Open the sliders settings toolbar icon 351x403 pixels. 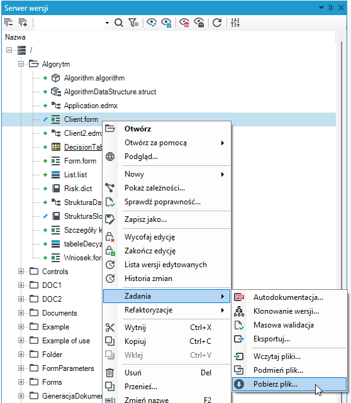[235, 23]
